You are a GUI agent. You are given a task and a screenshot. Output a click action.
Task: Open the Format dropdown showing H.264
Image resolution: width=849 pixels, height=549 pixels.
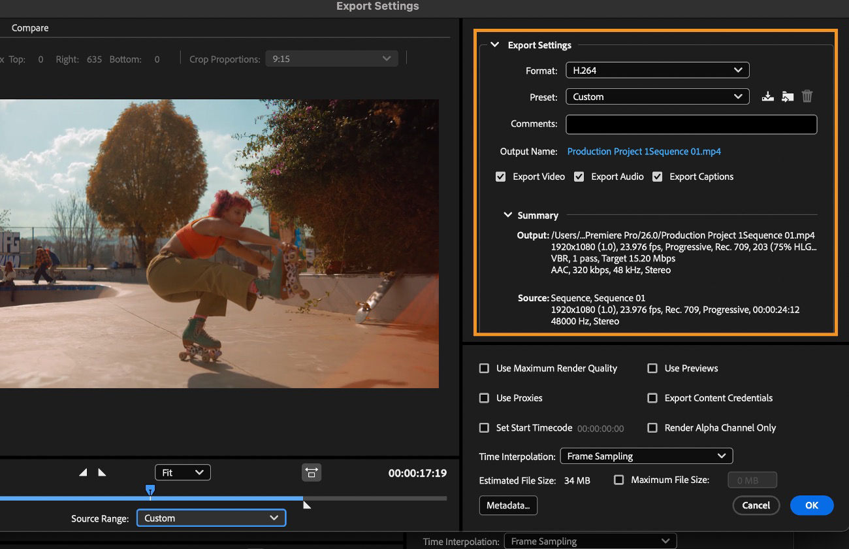[x=657, y=70]
